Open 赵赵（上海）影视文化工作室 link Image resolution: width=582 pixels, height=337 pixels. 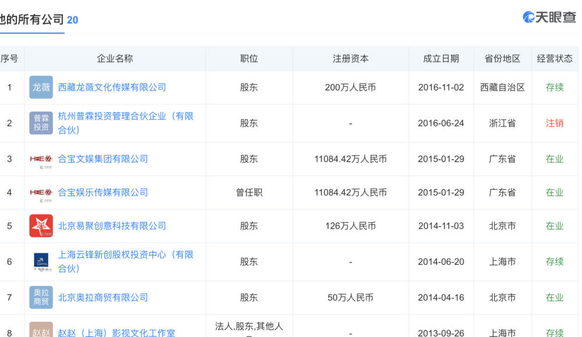[x=116, y=332]
